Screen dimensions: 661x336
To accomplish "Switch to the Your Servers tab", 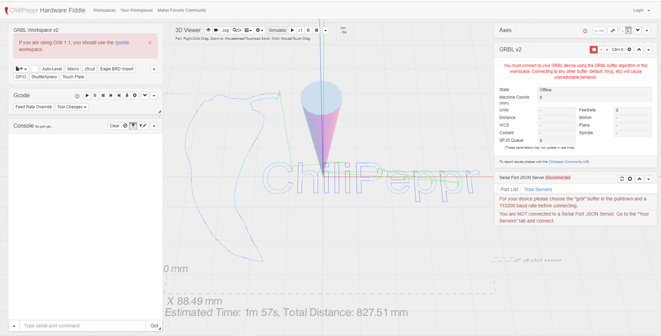I will point(538,189).
